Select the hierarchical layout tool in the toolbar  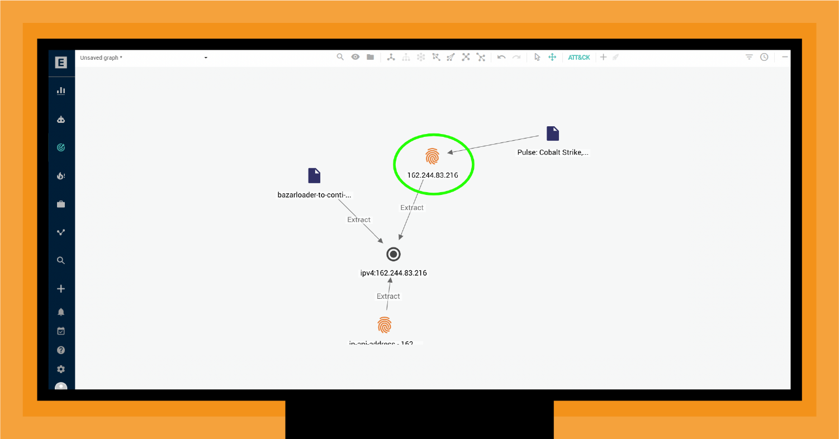click(406, 56)
